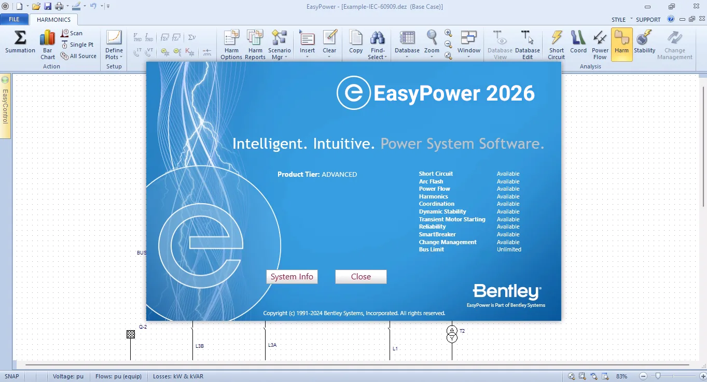Open the Bar Chart tool
This screenshot has height=382, width=707.
click(48, 45)
